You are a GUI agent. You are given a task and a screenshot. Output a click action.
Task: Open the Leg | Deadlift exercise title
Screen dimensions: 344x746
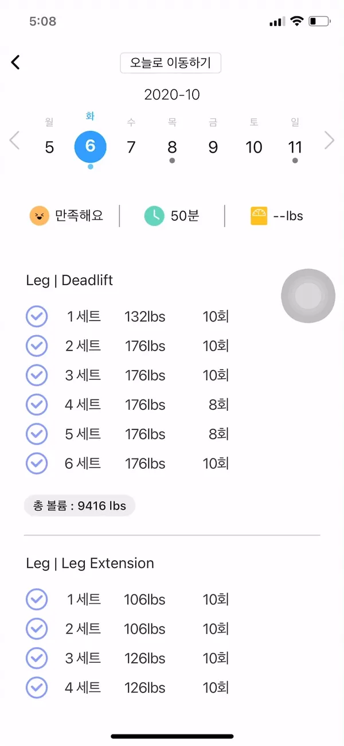tap(69, 281)
